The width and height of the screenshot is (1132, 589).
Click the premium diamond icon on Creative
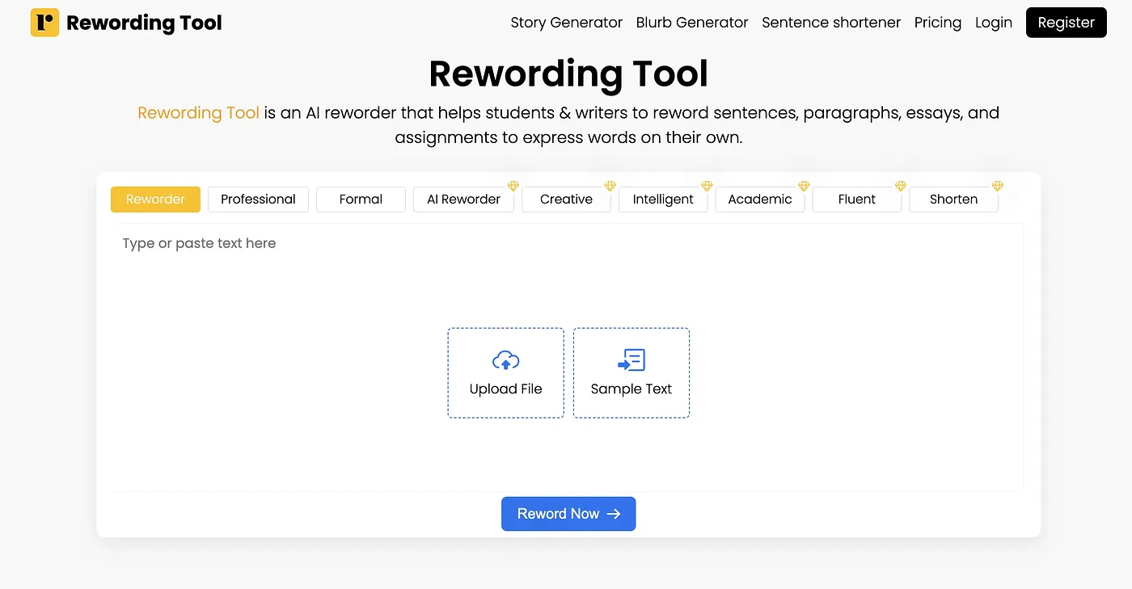(610, 187)
